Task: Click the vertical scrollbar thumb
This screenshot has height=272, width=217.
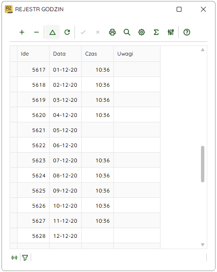Action: 202,164
